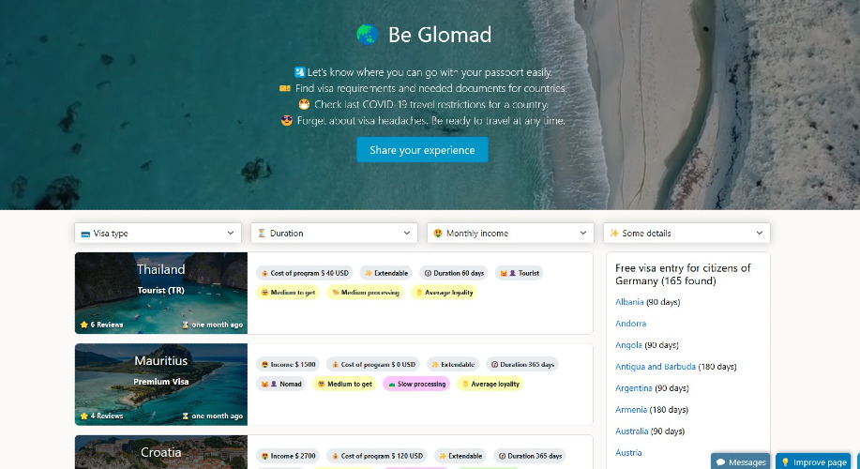Image resolution: width=860 pixels, height=469 pixels.
Task: Open the Andorra country link
Action: 631,324
